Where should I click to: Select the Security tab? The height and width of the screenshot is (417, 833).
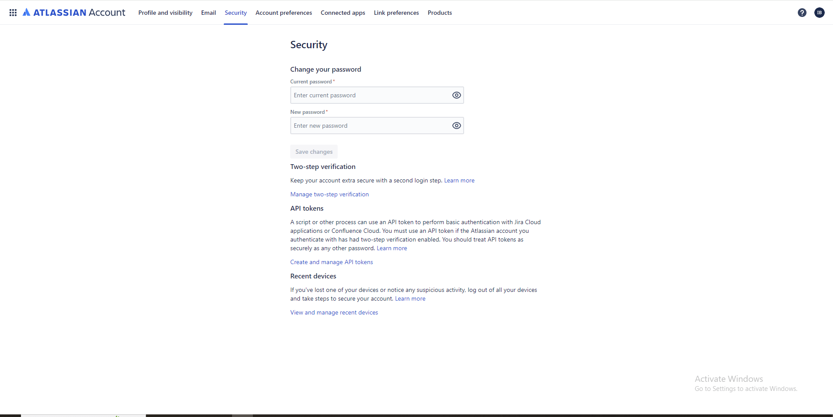[x=236, y=13]
